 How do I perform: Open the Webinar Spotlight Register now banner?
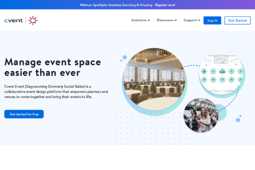pyautogui.click(x=127, y=5)
